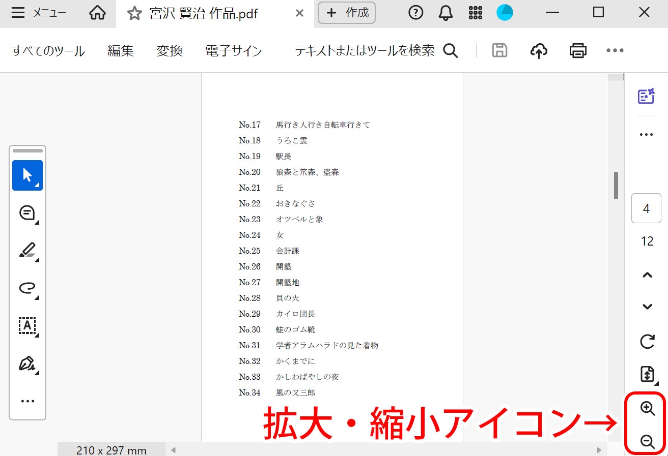Upload the document to cloud storage

[x=539, y=50]
